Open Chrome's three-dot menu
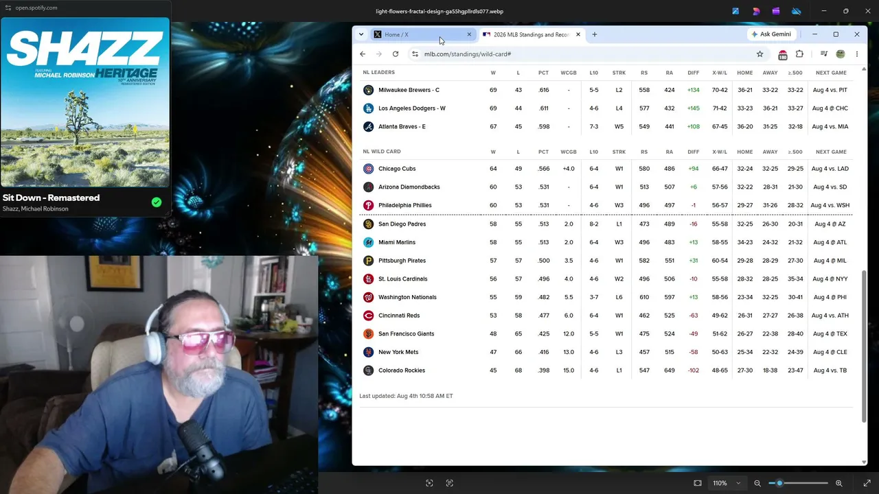The image size is (879, 494). click(856, 54)
